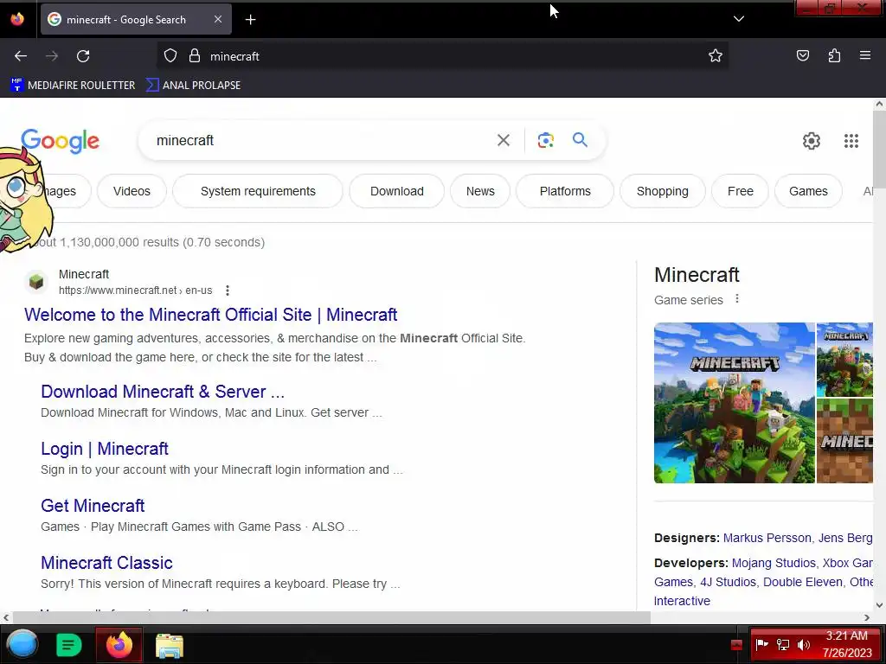Open the top-right Minecraft thumbnail in the knowledge panel
This screenshot has width=886, height=664.
pos(844,359)
